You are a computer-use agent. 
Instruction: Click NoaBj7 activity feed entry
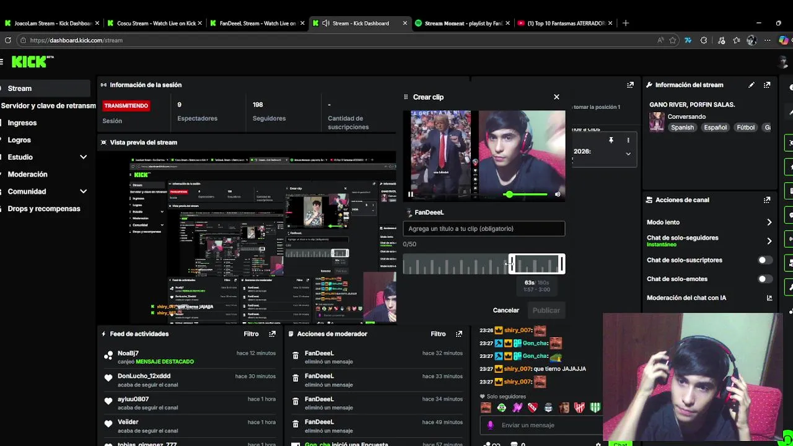189,357
